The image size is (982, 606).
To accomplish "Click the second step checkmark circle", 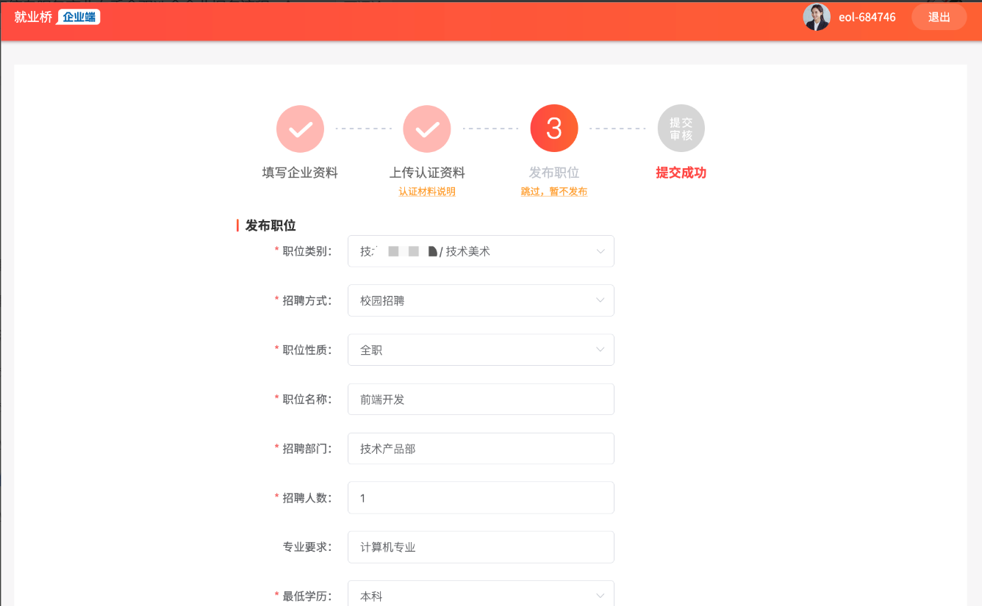I will pyautogui.click(x=427, y=129).
